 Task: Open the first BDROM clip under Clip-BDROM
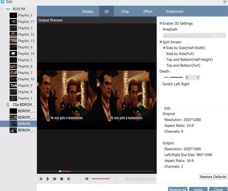[x=22, y=111]
